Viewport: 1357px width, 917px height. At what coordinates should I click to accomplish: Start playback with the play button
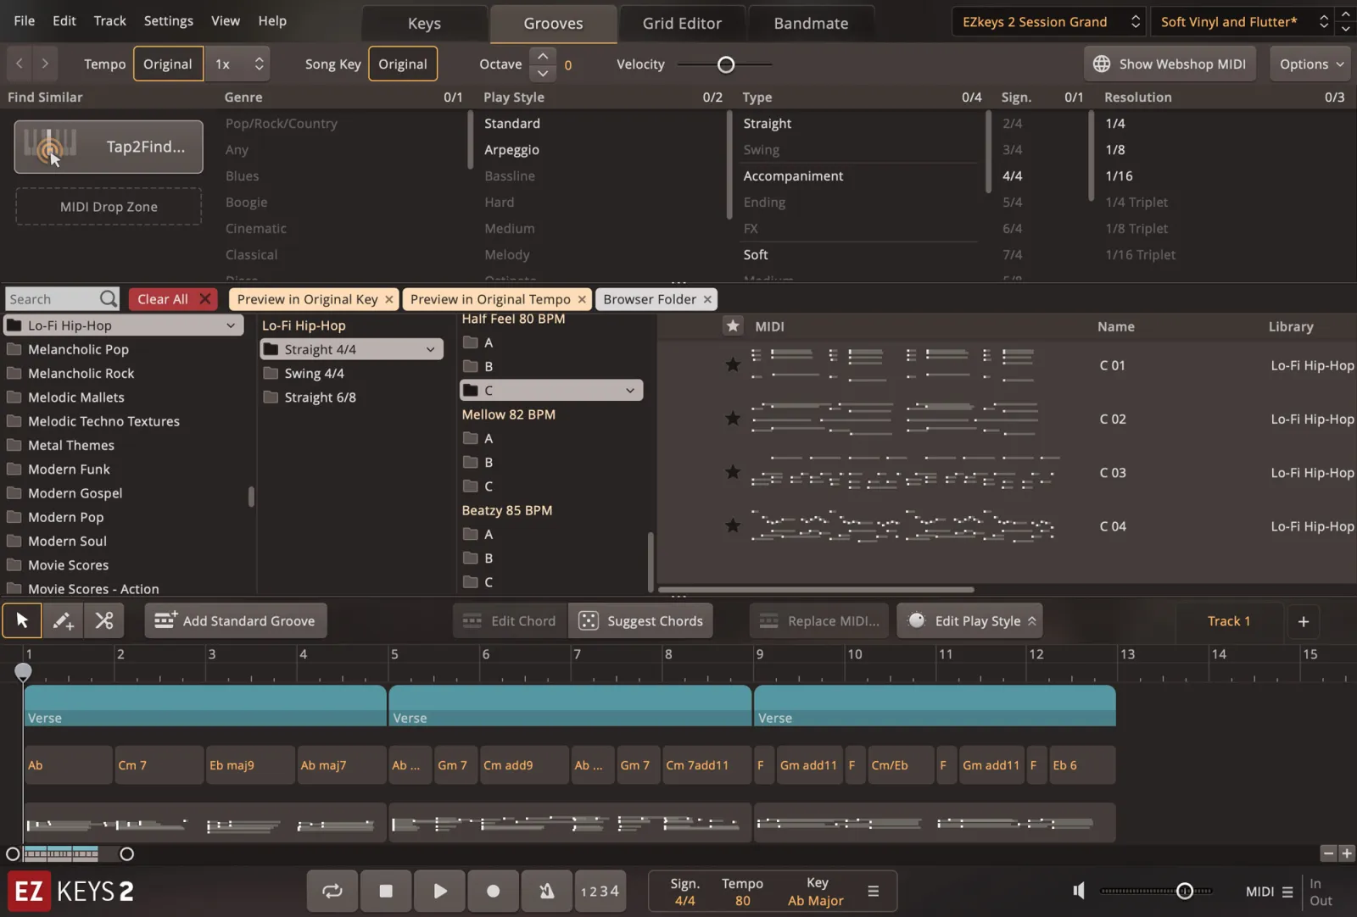tap(439, 891)
